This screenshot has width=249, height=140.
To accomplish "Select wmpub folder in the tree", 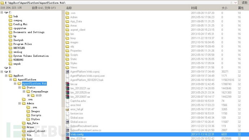I will coord(17,64).
